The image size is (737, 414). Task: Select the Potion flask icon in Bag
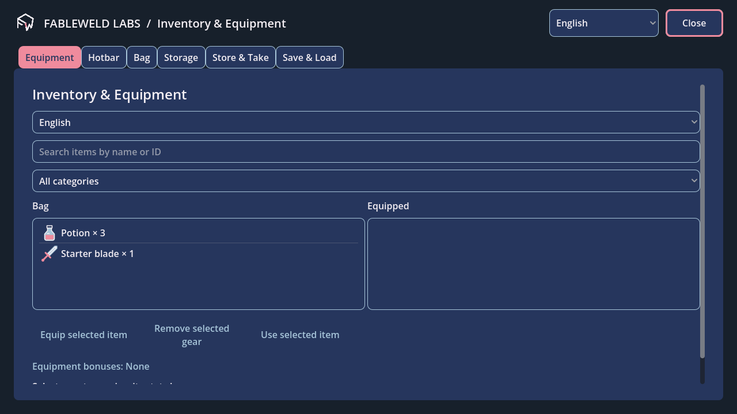50,233
